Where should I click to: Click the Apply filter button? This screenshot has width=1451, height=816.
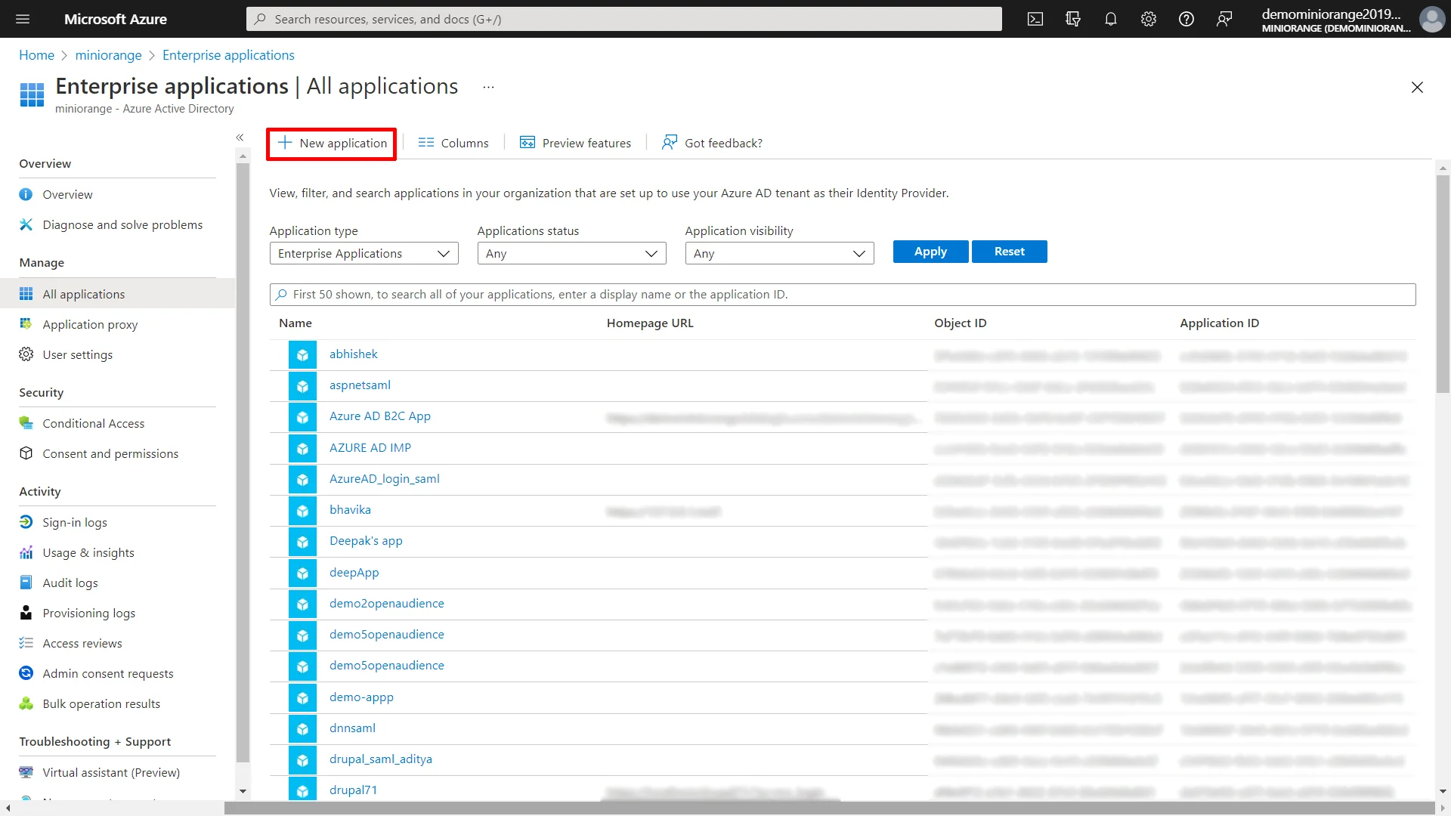tap(931, 251)
